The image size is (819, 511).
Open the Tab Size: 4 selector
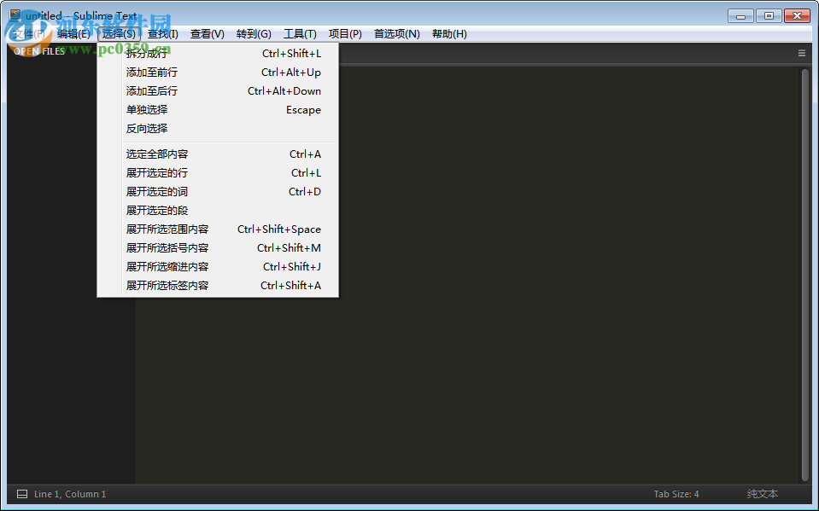[676, 493]
